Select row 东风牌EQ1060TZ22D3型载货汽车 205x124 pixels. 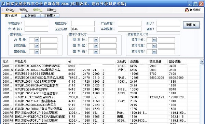(x=95, y=66)
